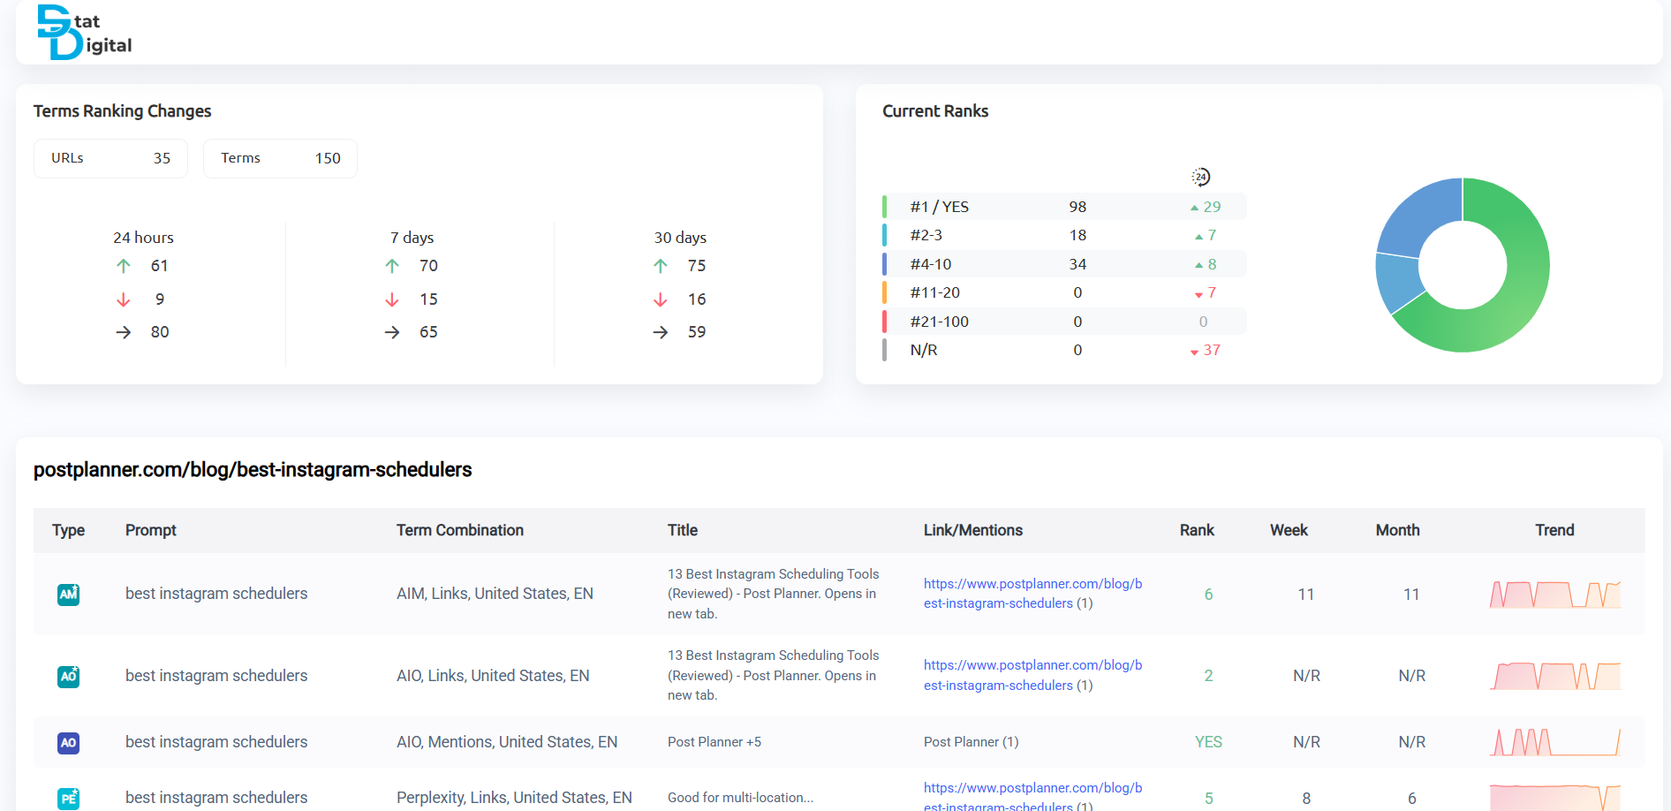Select the '#2-3' rank row
Screen dimensions: 1671x811
(x=1064, y=235)
